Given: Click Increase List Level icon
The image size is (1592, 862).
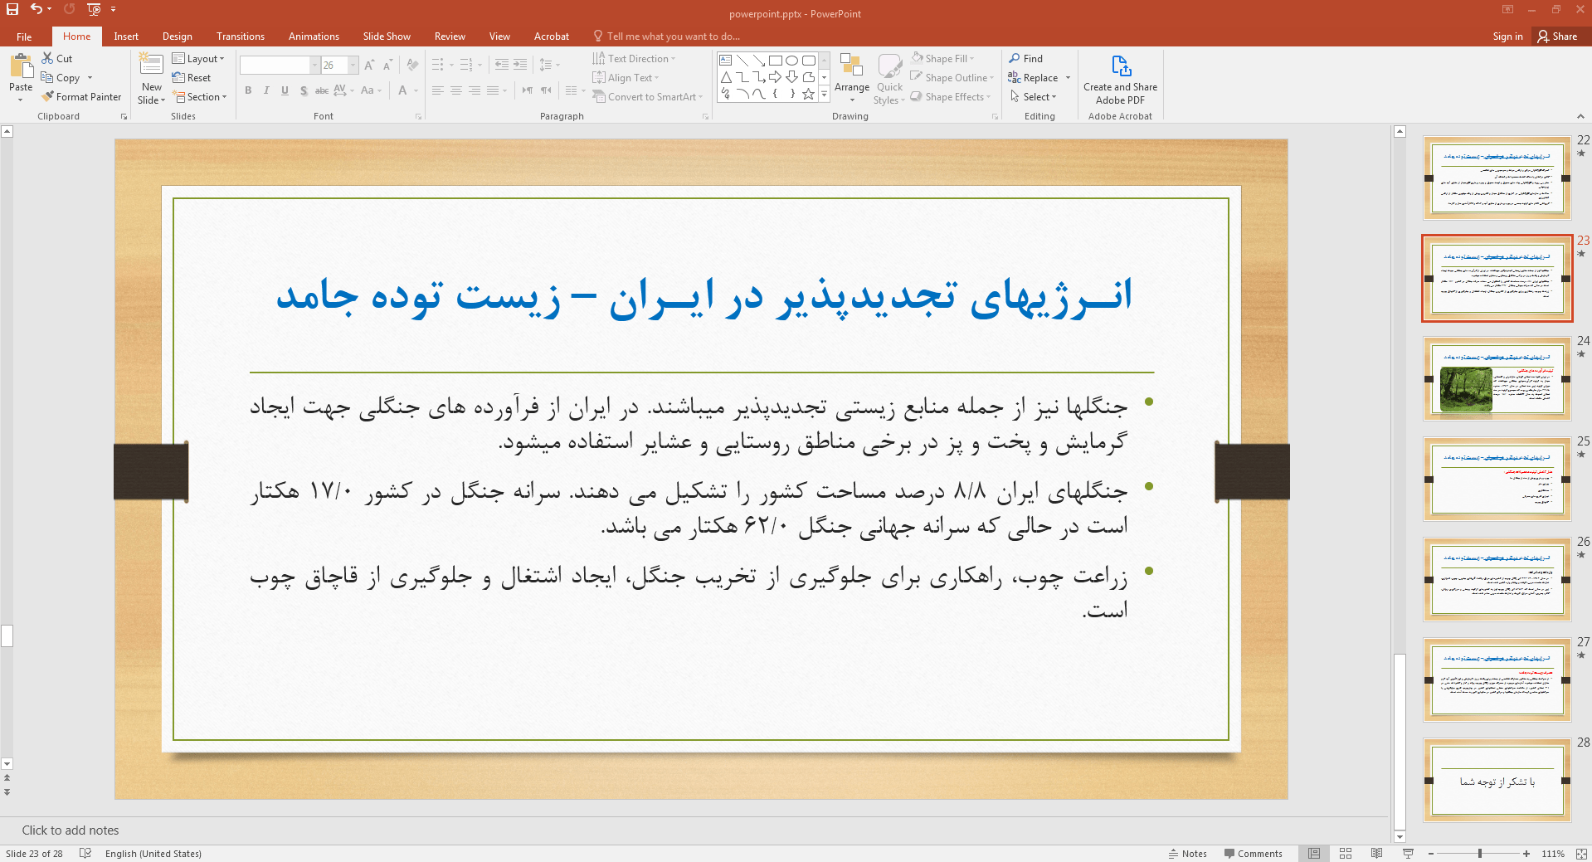Looking at the screenshot, I should tap(520, 65).
